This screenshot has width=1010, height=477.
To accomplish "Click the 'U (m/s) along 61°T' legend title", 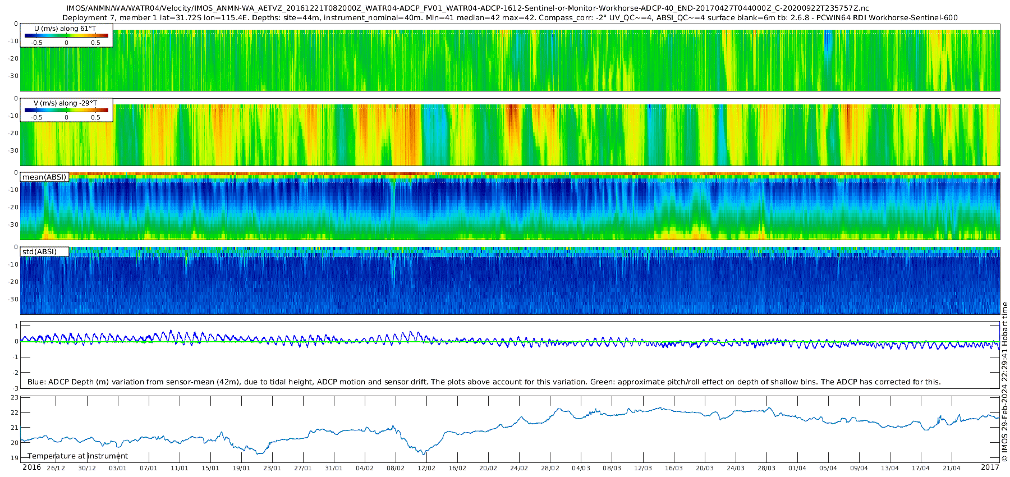I will click(x=65, y=29).
